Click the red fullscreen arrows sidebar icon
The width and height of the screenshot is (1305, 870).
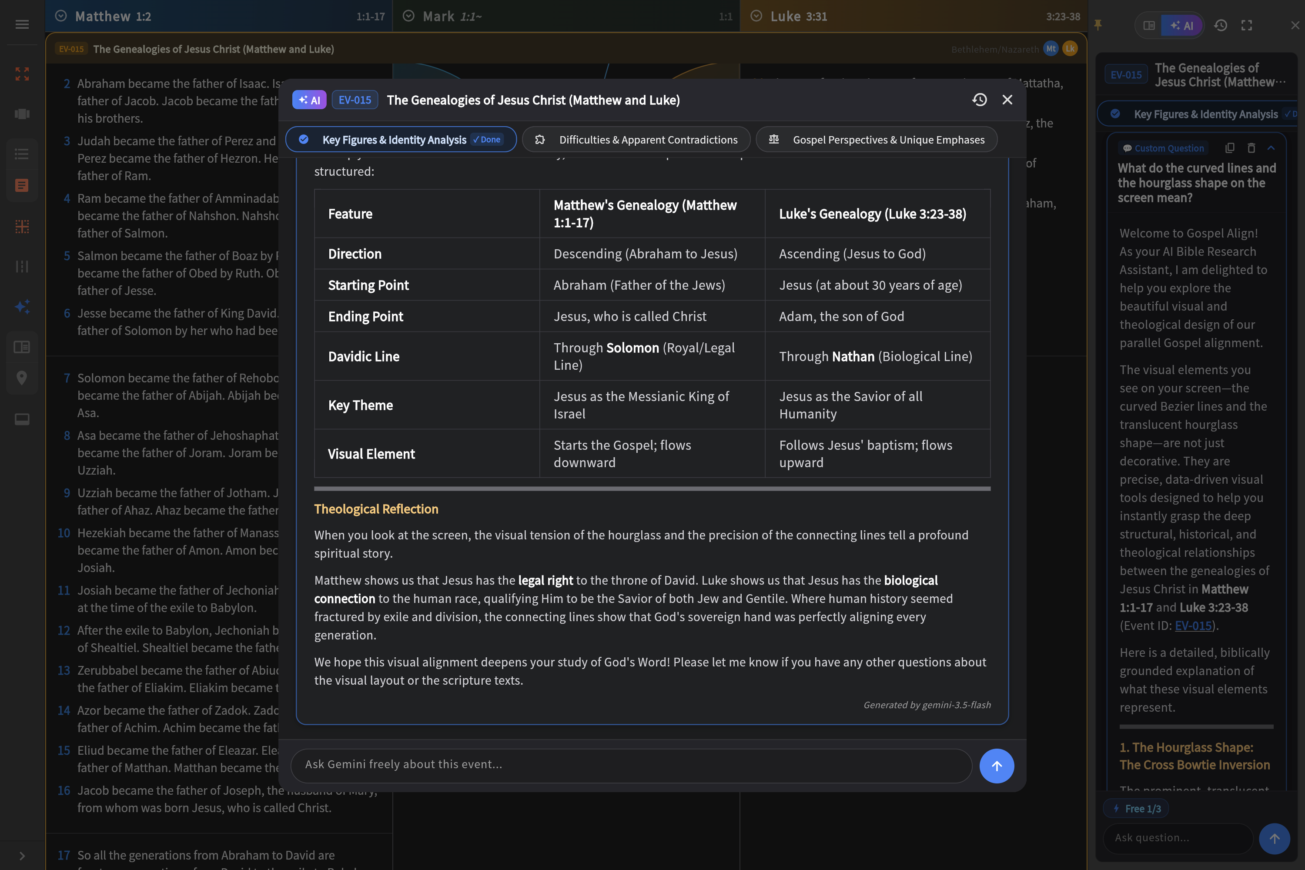22,74
